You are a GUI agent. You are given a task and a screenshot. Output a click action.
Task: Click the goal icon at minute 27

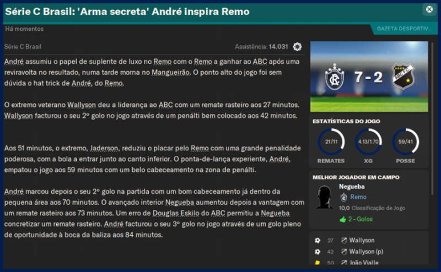318,241
